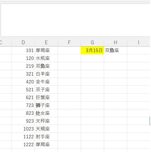Click the 双鱼座 result cell in column H
Screen dimensions: 151x154
[115, 50]
